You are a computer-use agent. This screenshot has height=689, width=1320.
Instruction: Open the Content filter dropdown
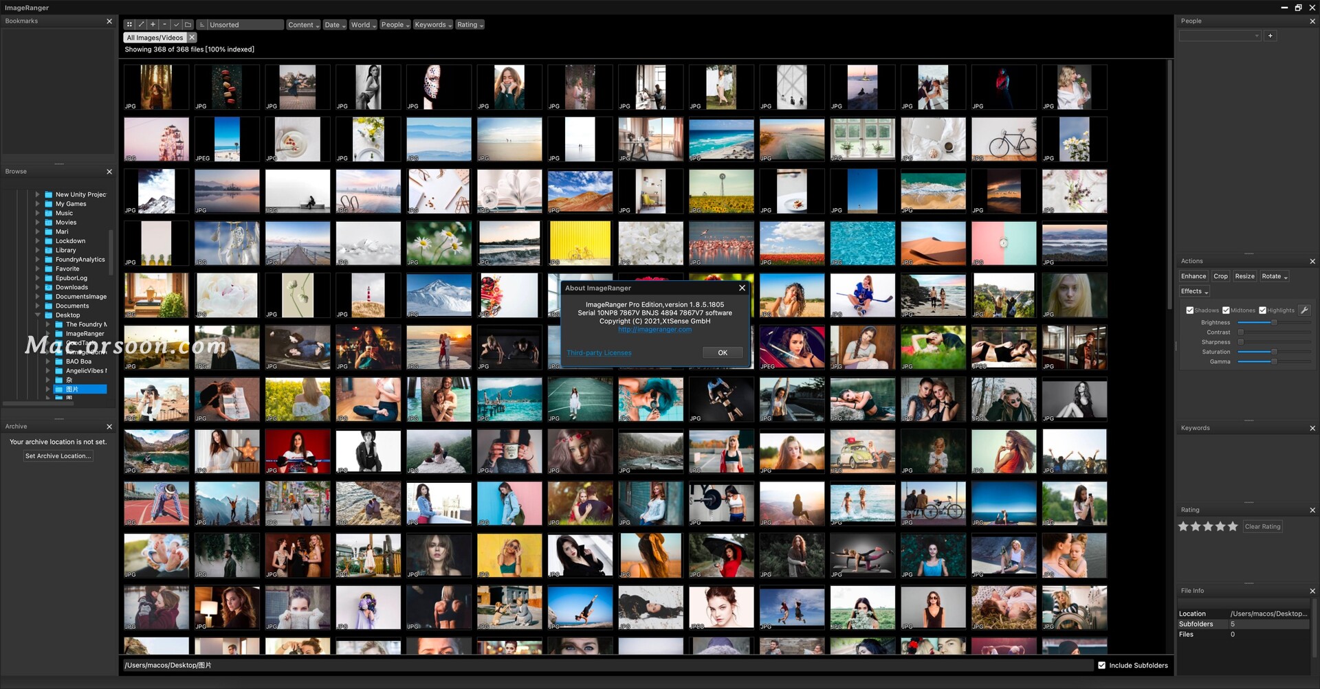pos(303,25)
